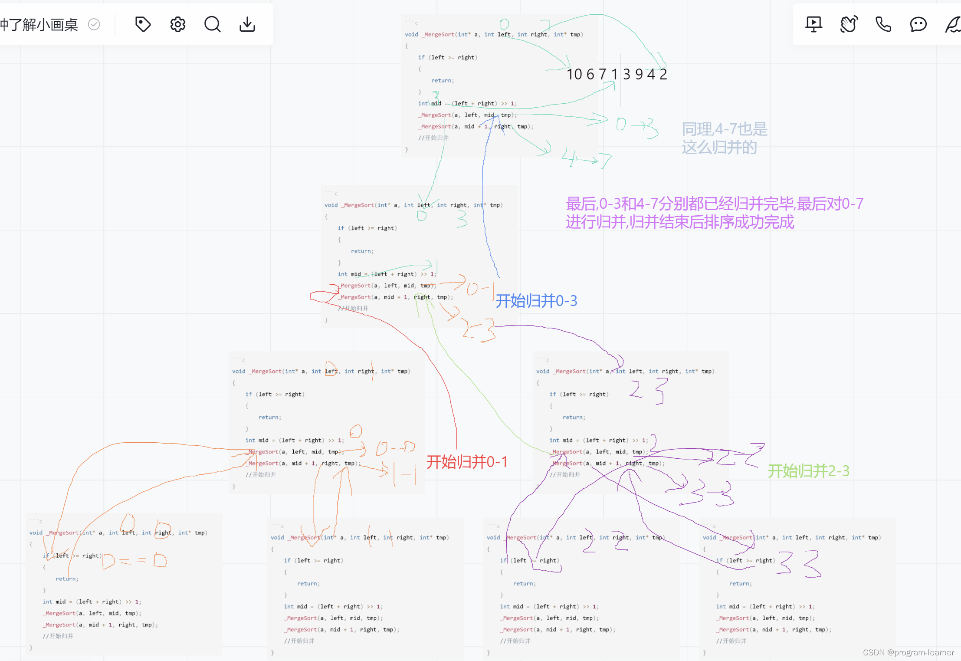Open the settings gear in top toolbar
The width and height of the screenshot is (961, 661).
point(177,24)
